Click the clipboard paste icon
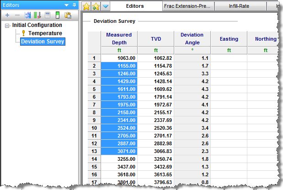 pos(68,16)
